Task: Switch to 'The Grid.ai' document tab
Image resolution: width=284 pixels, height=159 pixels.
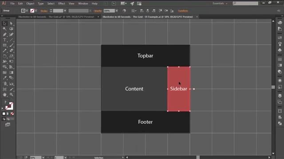Action: click(56, 17)
